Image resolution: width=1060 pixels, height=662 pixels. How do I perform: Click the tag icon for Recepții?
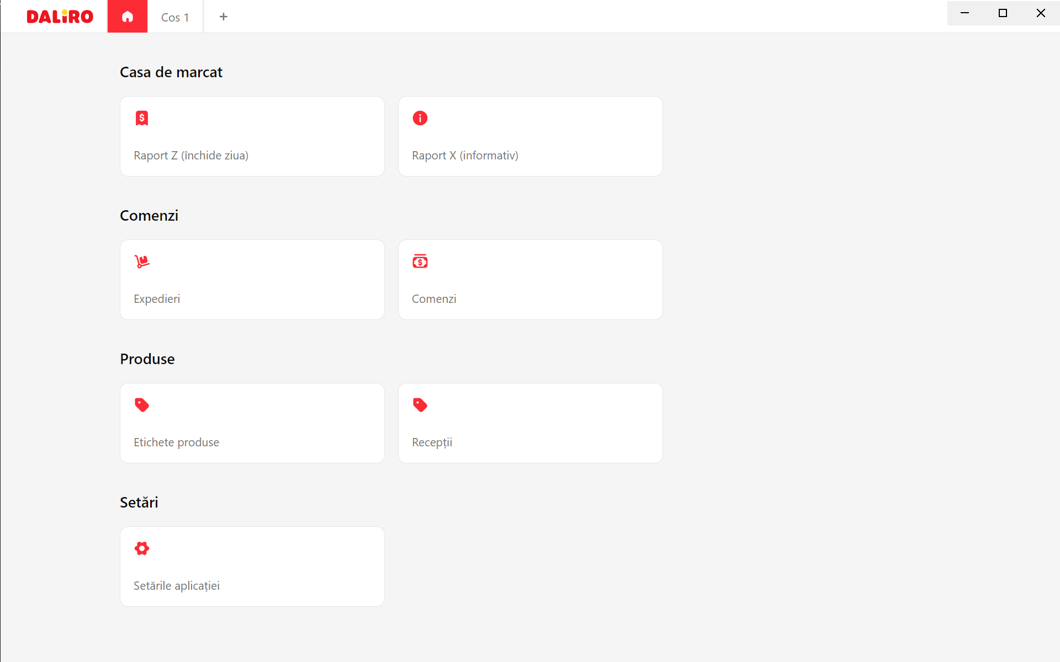[x=420, y=405]
